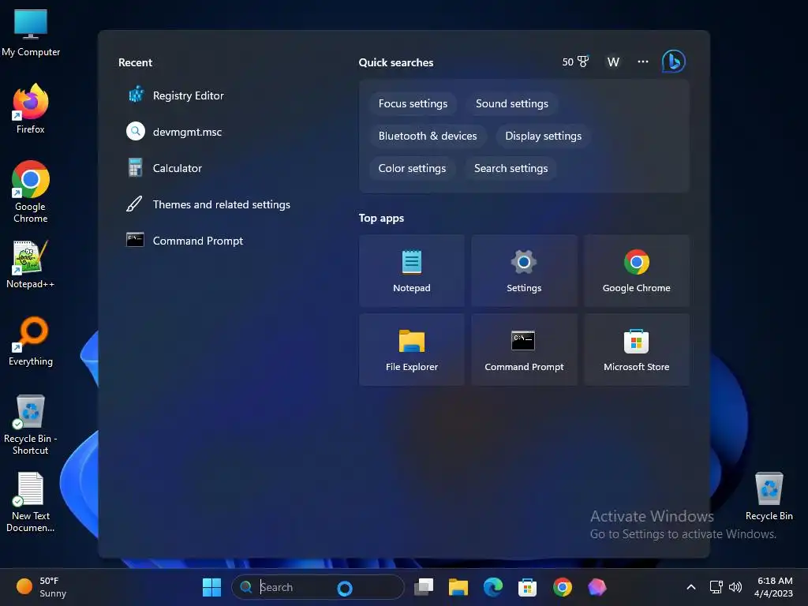The image size is (808, 606).
Task: Select Color settings quick search
Action: pyautogui.click(x=412, y=169)
